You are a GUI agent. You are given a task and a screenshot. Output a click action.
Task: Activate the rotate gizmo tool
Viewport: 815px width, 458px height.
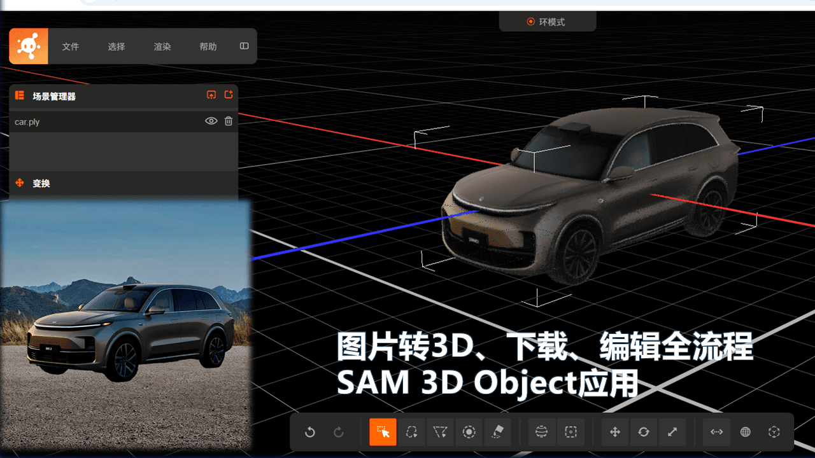pos(644,432)
